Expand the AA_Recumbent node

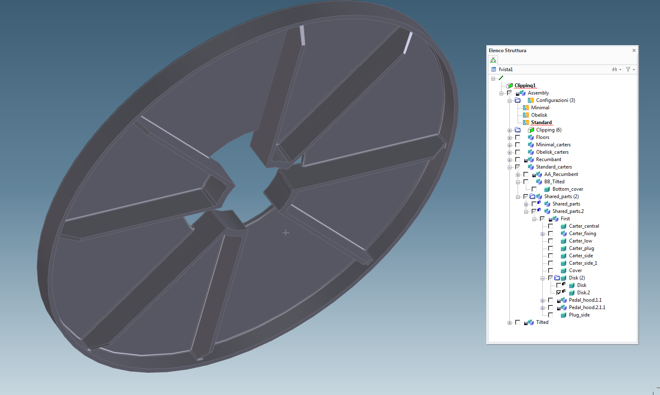[x=518, y=175]
